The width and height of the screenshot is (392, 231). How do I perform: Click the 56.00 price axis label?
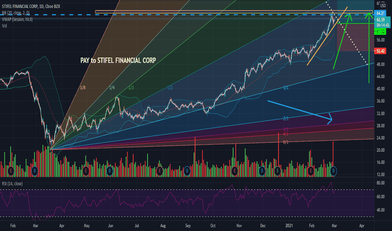pyautogui.click(x=381, y=40)
